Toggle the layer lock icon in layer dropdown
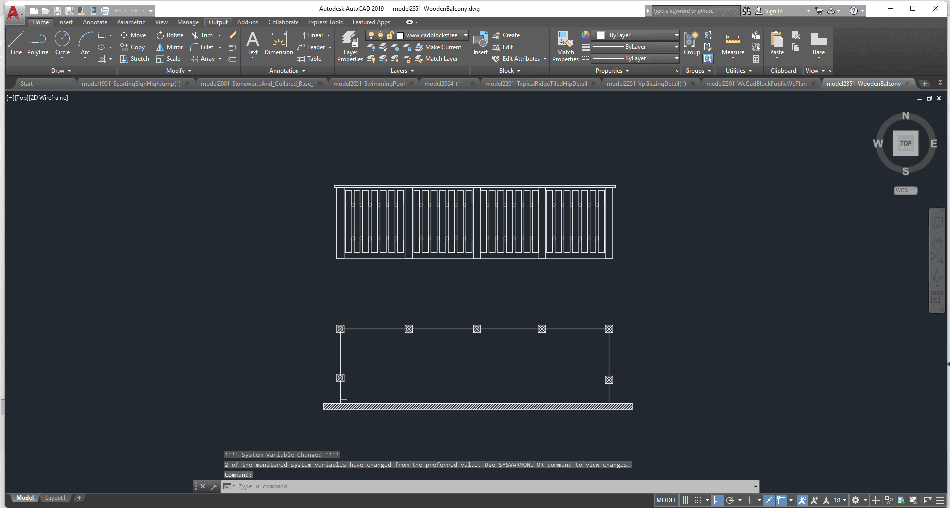 click(x=390, y=35)
